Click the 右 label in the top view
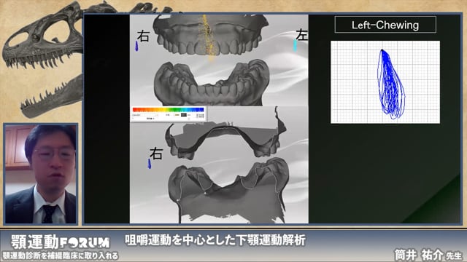Image resolution: width=467 pixels, height=262 pixels. click(x=143, y=36)
